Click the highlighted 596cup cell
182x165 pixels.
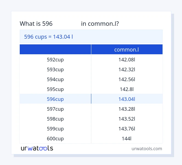[x=55, y=99]
